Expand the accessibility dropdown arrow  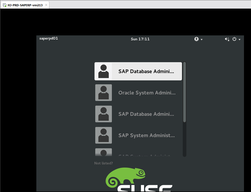201,40
